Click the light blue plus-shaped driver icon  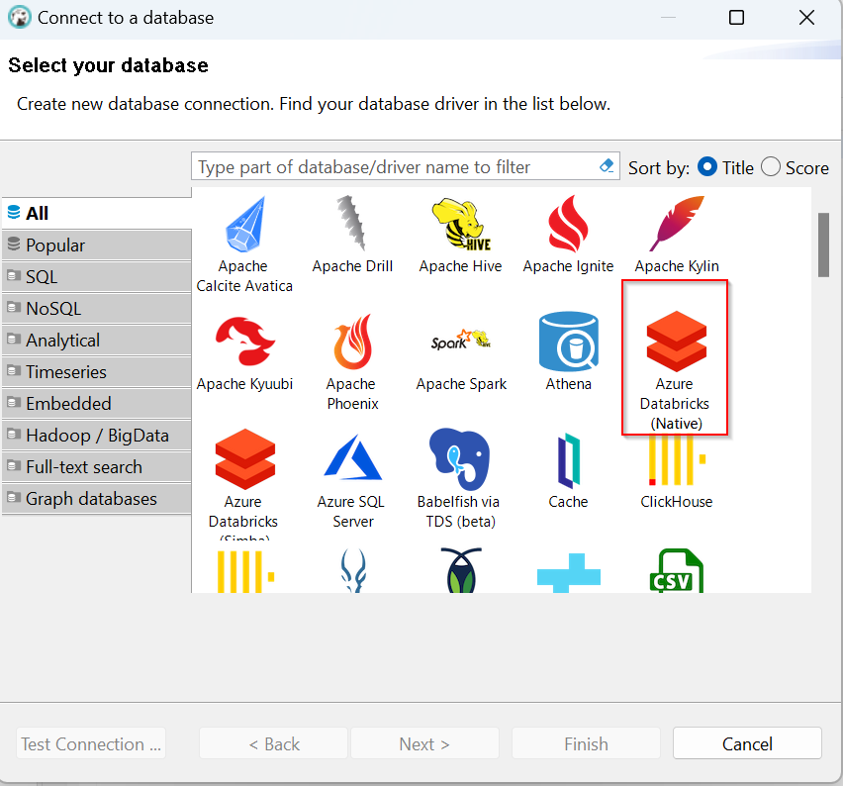(568, 573)
